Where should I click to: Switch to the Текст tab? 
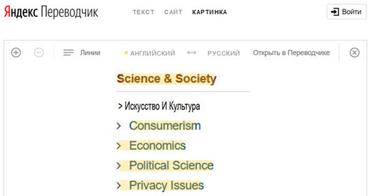(x=144, y=12)
